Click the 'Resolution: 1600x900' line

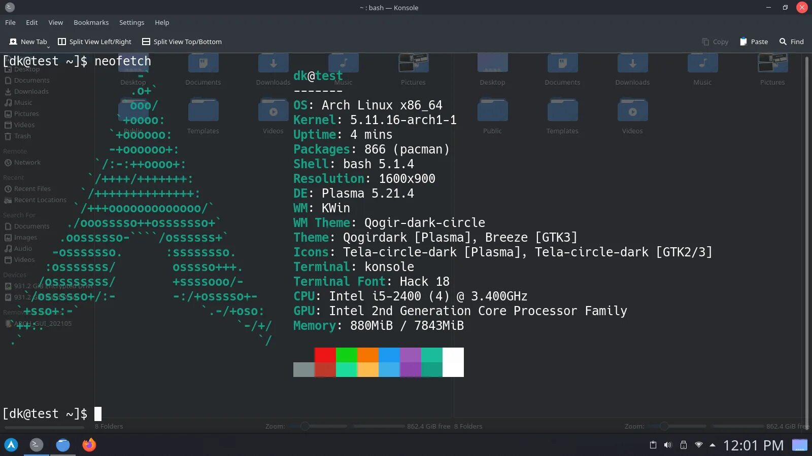364,179
